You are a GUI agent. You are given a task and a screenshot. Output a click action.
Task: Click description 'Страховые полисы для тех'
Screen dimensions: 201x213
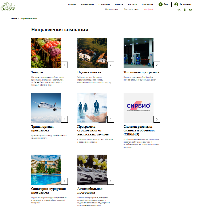point(95,140)
